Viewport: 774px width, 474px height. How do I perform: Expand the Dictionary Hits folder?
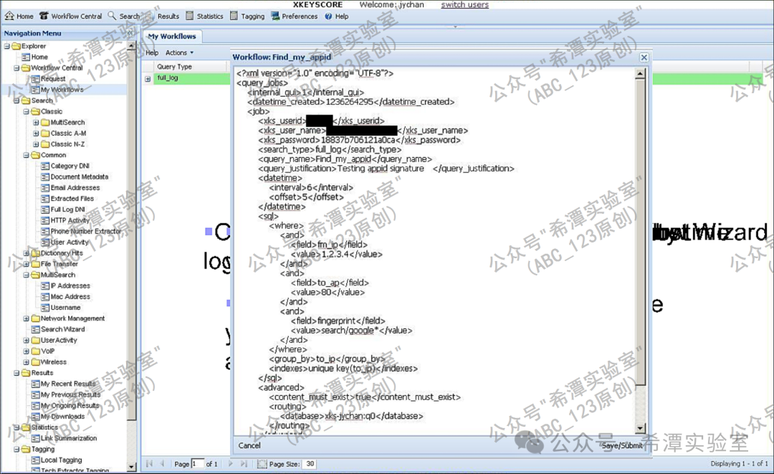(27, 253)
